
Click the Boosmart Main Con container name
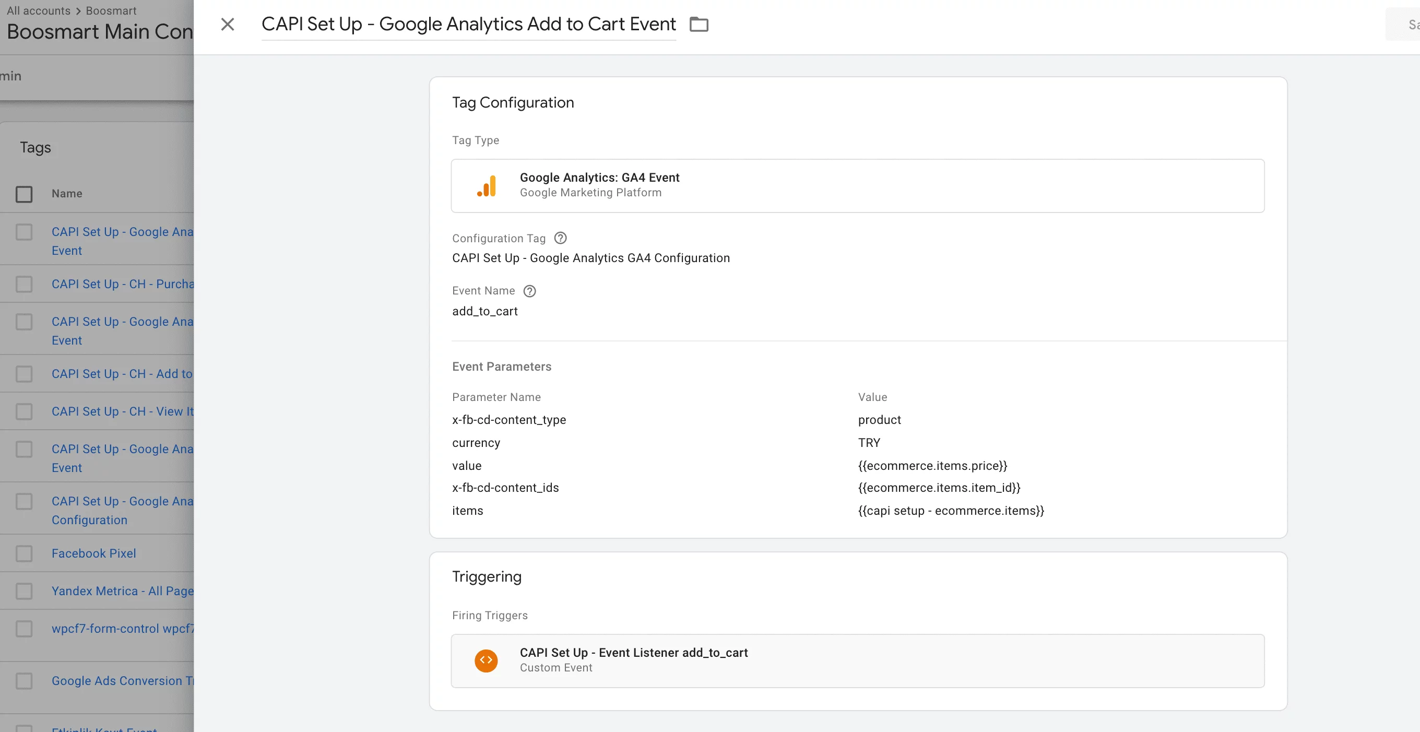pos(100,32)
